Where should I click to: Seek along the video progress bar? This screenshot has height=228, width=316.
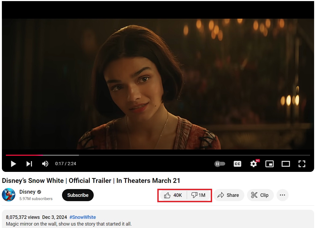(x=158, y=155)
